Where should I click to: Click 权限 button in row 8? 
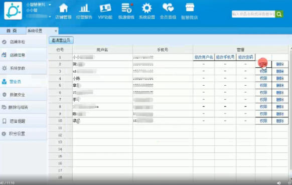[x=263, y=107]
